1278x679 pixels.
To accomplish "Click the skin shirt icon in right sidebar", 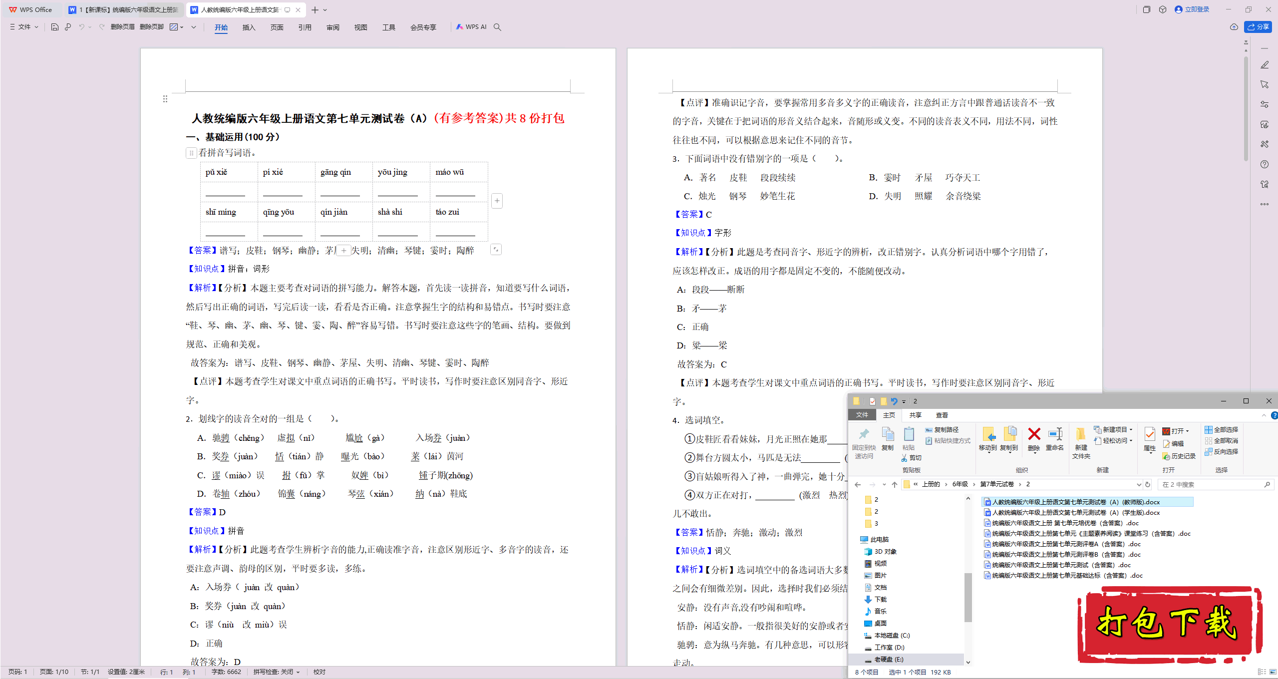I will click(x=1265, y=184).
